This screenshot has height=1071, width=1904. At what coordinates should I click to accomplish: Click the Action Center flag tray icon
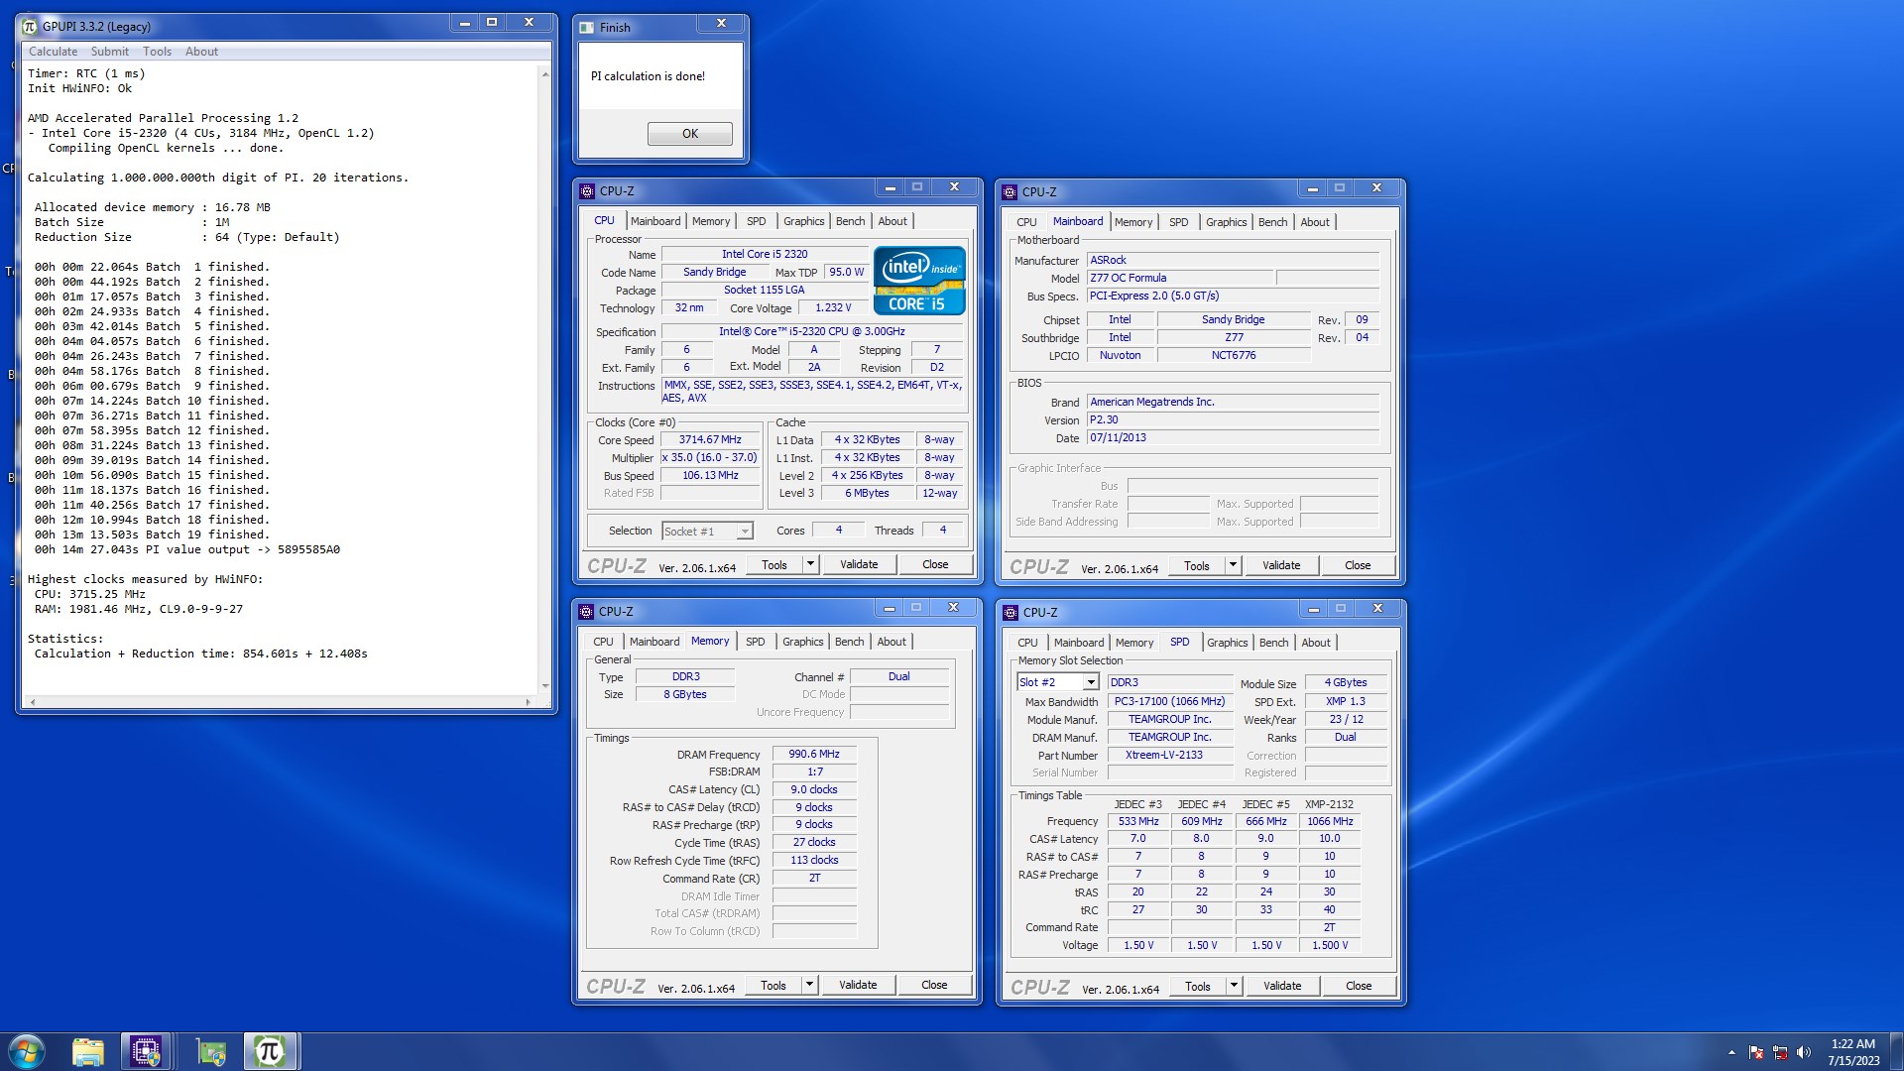coord(1756,1052)
